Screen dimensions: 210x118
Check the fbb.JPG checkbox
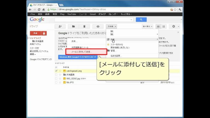tap(56, 82)
